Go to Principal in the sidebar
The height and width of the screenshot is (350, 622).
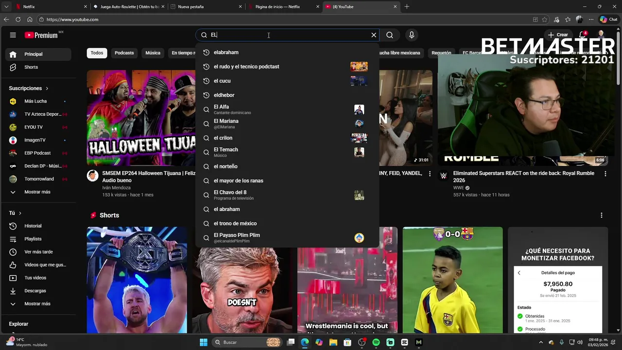38,54
